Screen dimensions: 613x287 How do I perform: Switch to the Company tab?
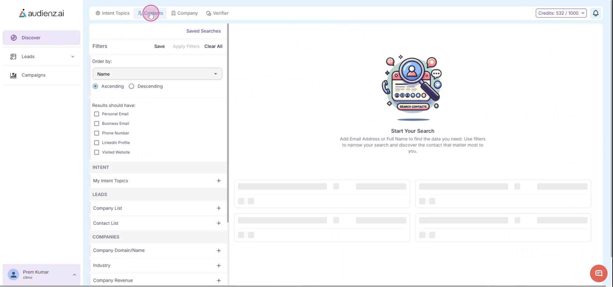[185, 13]
